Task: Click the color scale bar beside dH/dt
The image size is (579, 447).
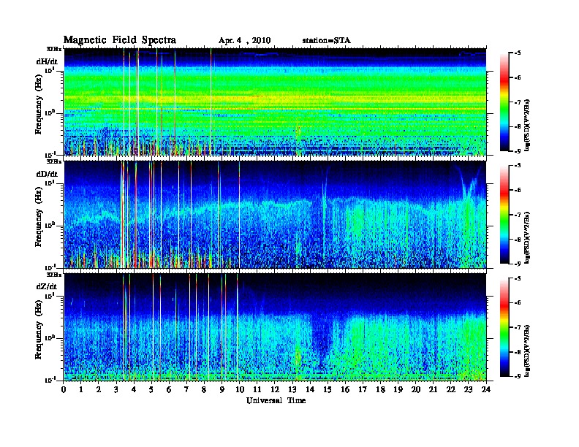Action: pos(504,102)
